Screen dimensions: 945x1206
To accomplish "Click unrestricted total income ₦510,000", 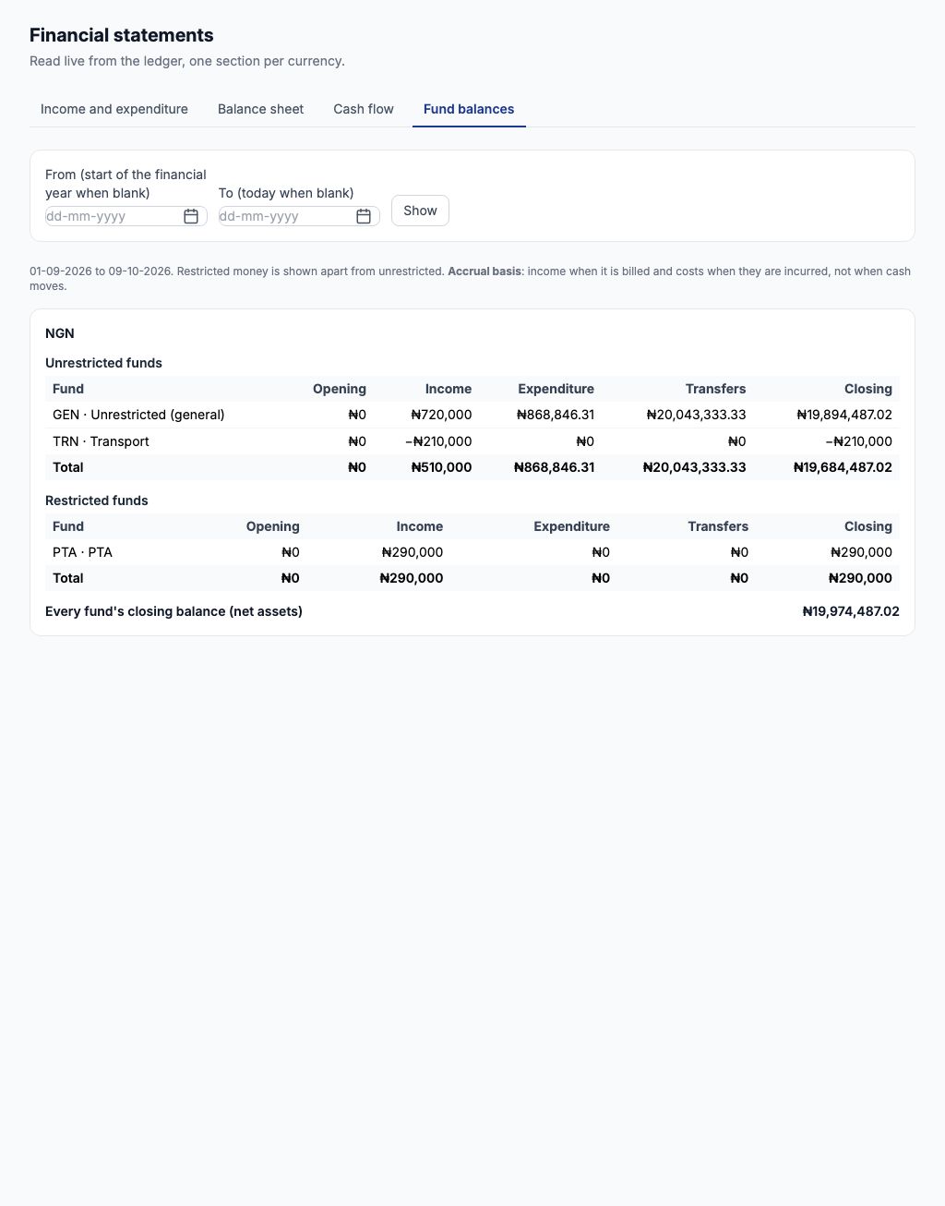I will tap(441, 467).
